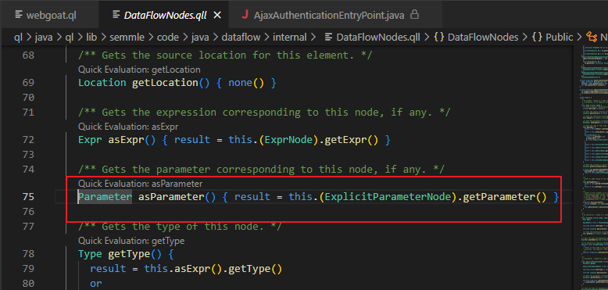Open the DataFlowNodes module breadcrumb
608x290 pixels.
pyautogui.click(x=483, y=38)
